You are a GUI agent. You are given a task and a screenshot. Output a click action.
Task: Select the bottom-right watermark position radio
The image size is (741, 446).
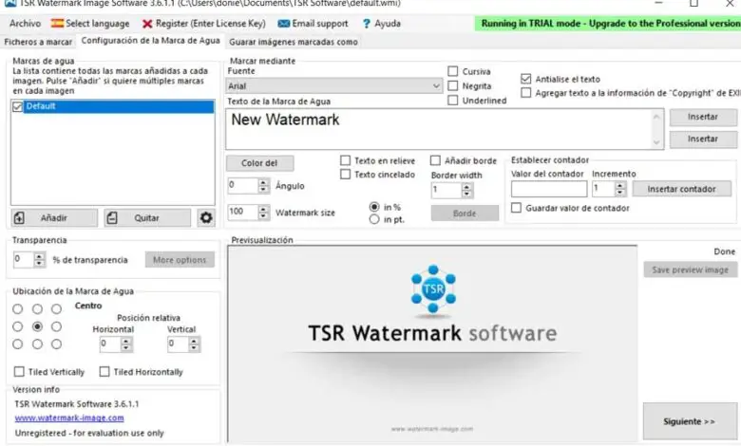point(56,344)
